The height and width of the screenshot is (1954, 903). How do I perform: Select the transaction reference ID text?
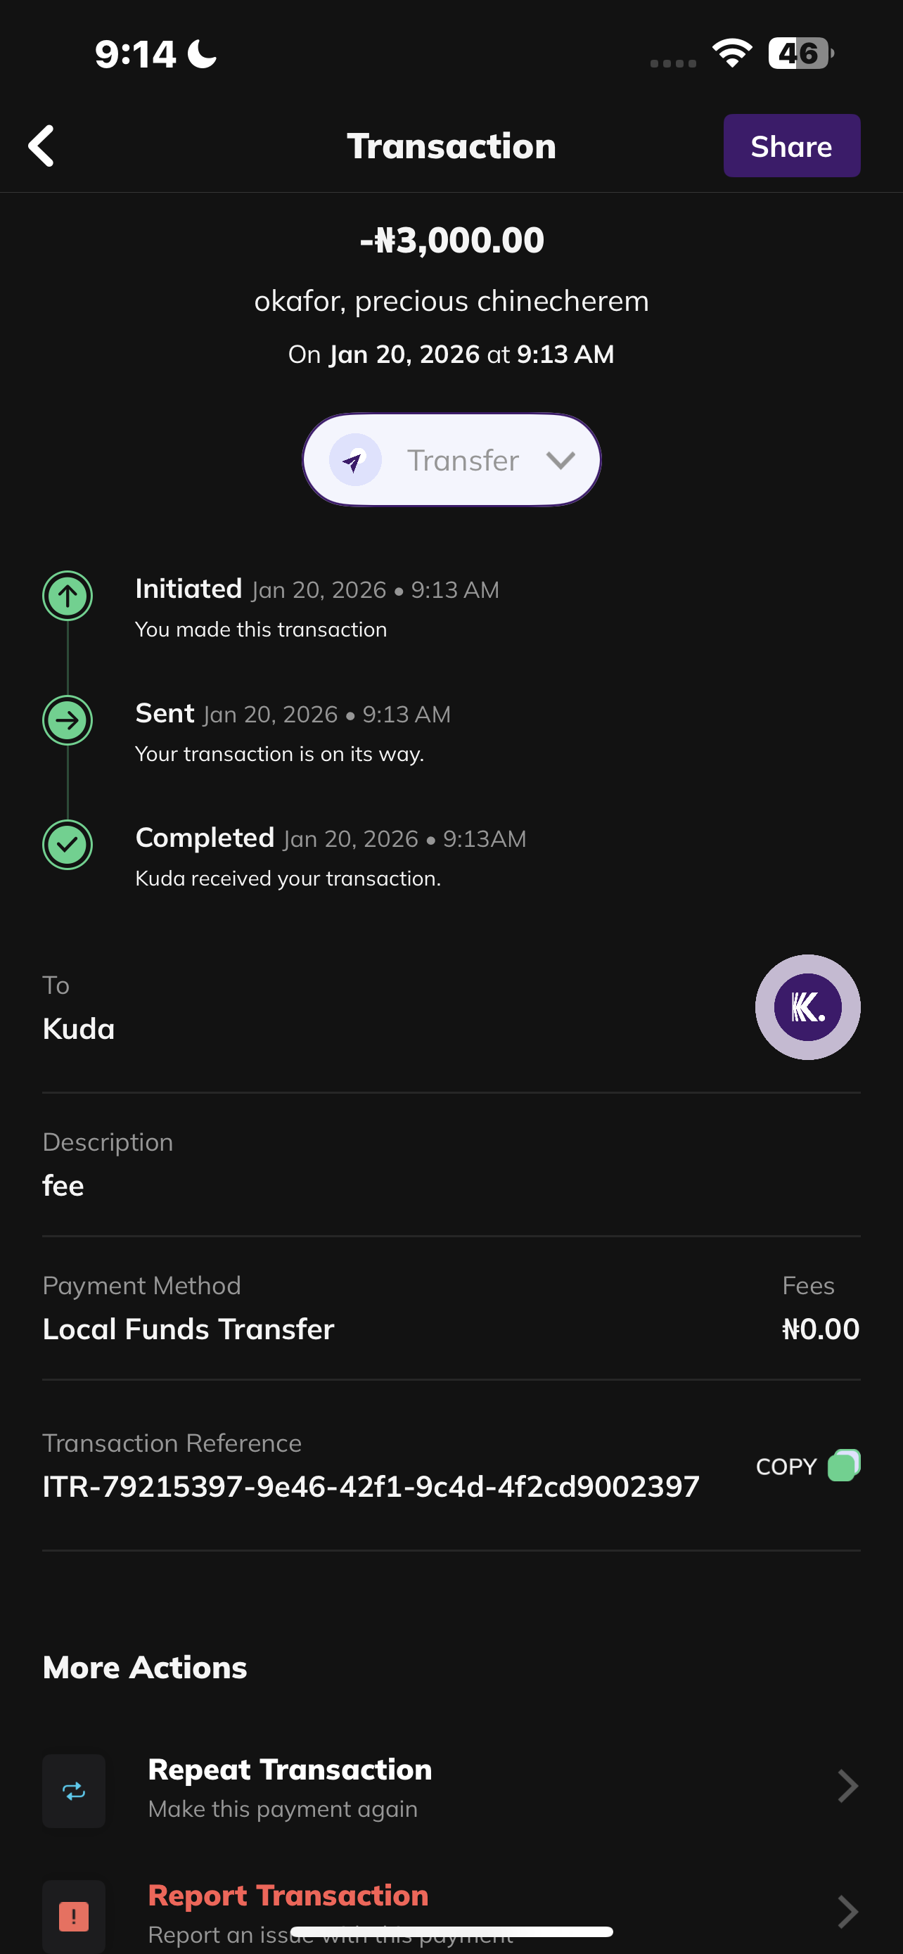(371, 1487)
